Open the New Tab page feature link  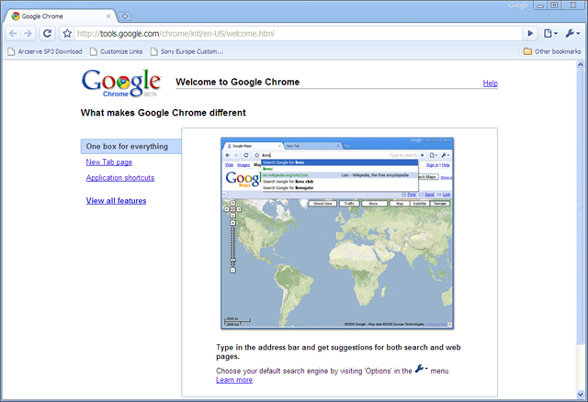click(x=109, y=162)
